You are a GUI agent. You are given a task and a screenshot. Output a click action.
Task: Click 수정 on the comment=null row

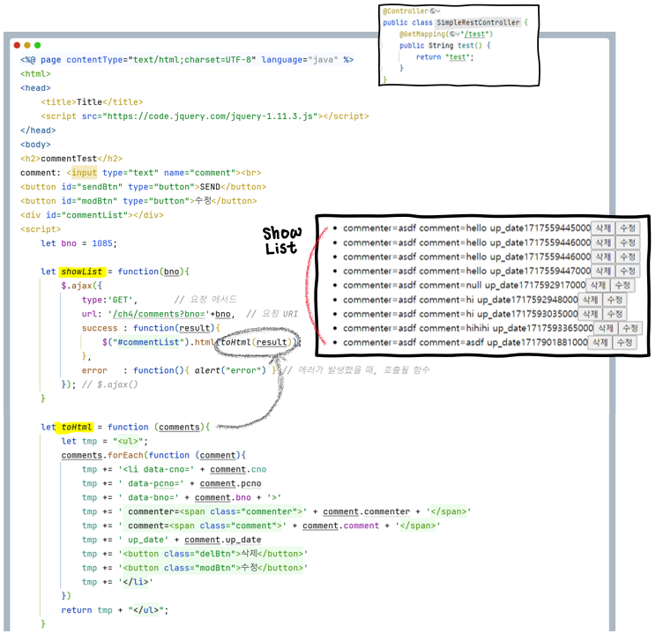point(622,286)
